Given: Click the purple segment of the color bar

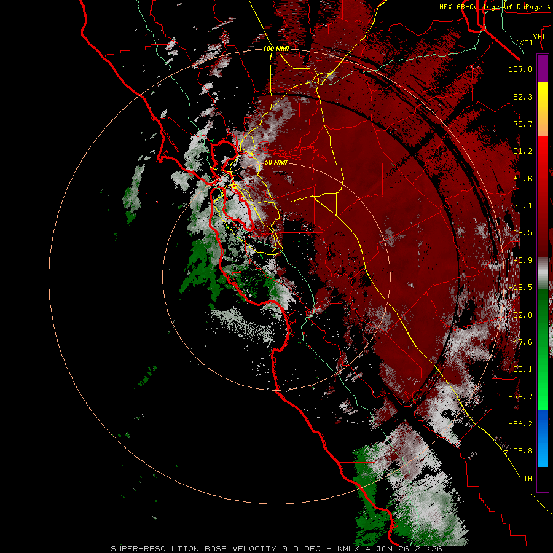Looking at the screenshot, I should point(543,69).
